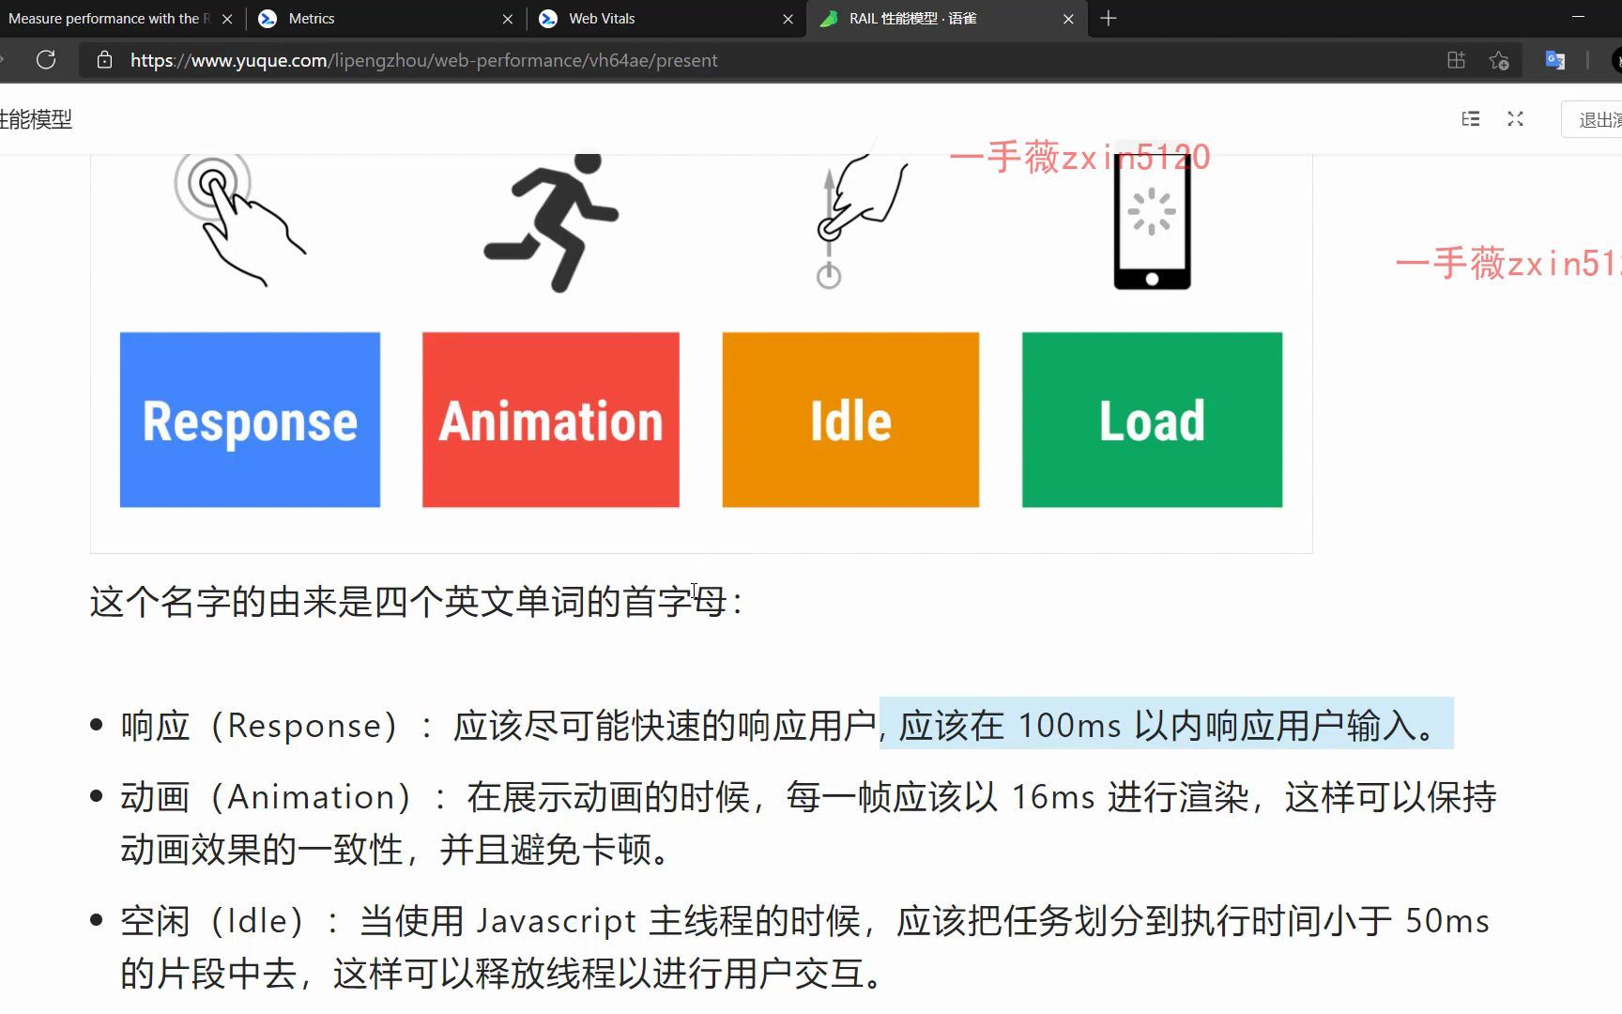Viewport: 1622px width, 1014px height.
Task: Close the Metrics tab
Action: pos(508,19)
